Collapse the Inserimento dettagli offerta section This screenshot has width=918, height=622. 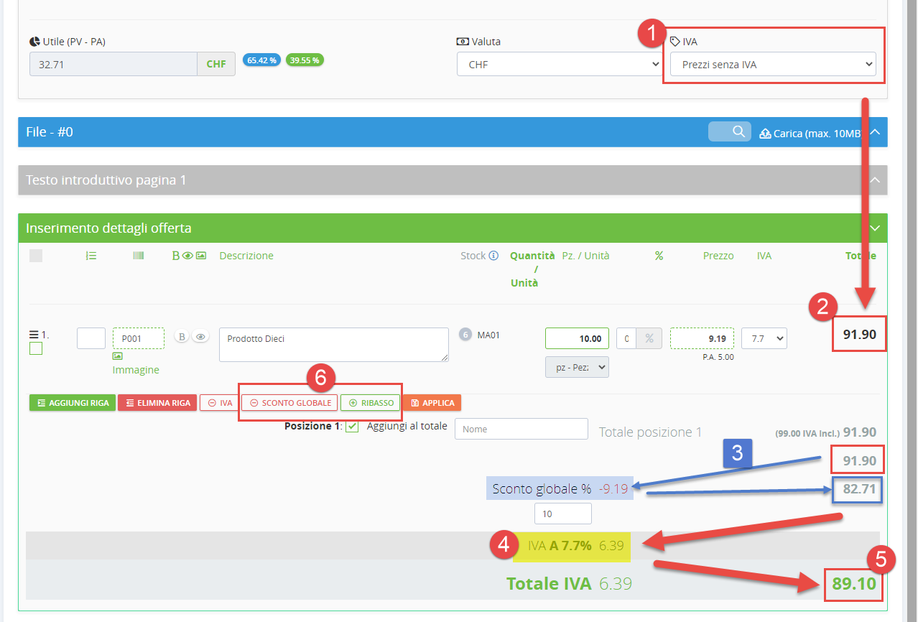[x=874, y=228]
